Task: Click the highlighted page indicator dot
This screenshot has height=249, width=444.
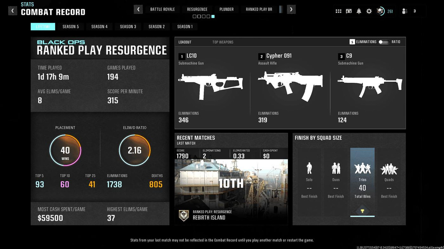Action: click(213, 16)
